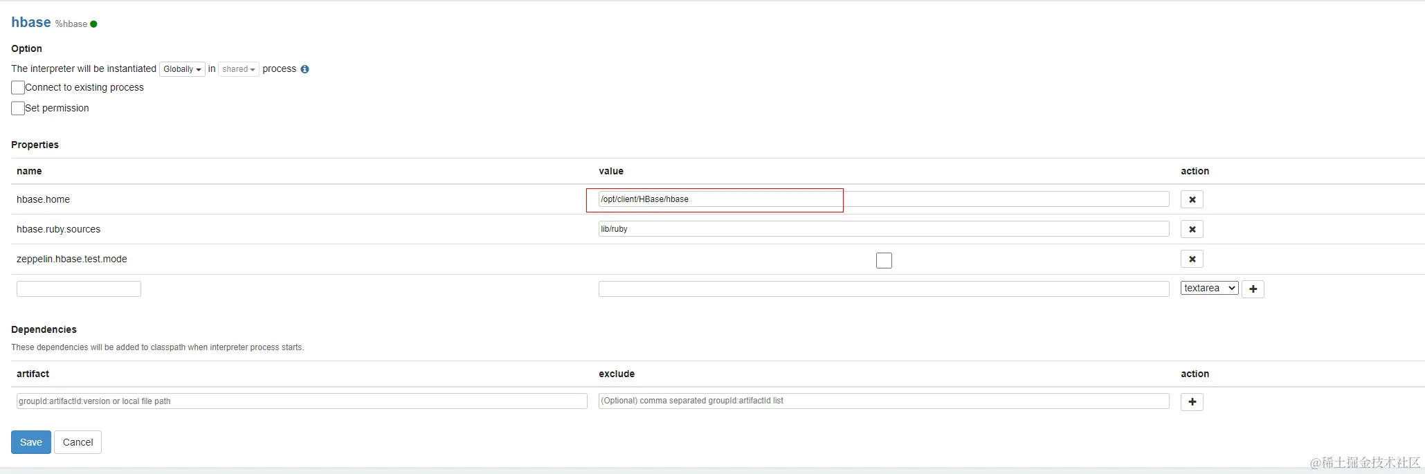The width and height of the screenshot is (1425, 474).
Task: Click the hbase interpreter title
Action: [x=31, y=23]
